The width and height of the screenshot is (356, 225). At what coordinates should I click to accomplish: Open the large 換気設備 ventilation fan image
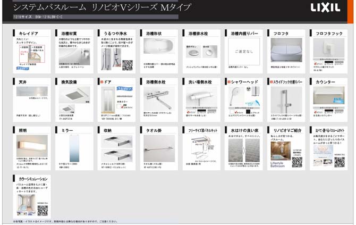click(x=74, y=95)
